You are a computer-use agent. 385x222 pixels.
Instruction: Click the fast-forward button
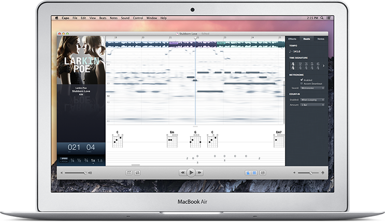point(199,173)
